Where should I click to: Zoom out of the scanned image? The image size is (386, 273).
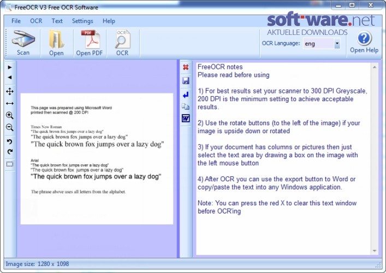point(10,127)
